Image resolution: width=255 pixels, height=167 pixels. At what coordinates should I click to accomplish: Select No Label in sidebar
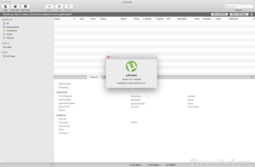[7, 47]
